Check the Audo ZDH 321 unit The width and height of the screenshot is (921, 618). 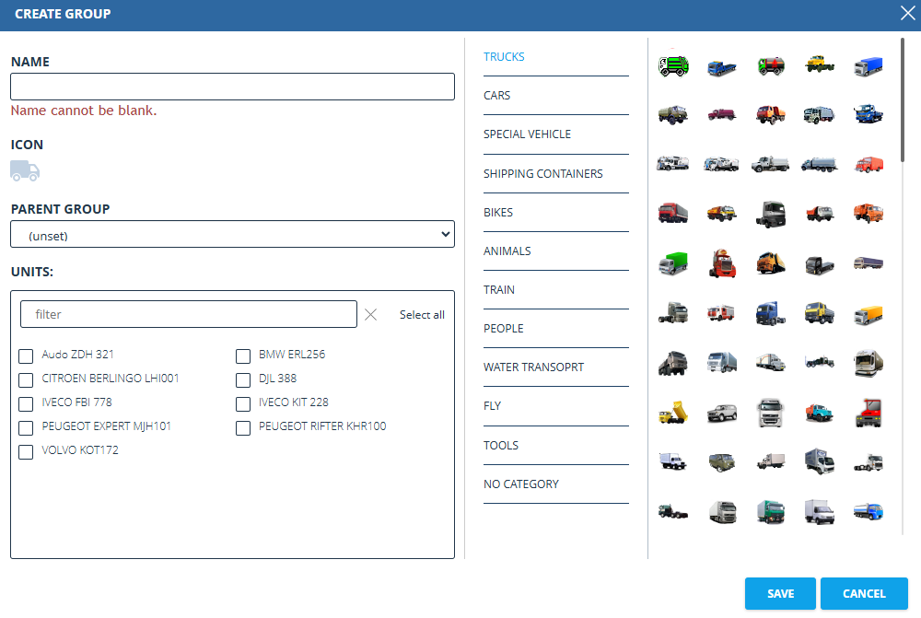tap(25, 356)
